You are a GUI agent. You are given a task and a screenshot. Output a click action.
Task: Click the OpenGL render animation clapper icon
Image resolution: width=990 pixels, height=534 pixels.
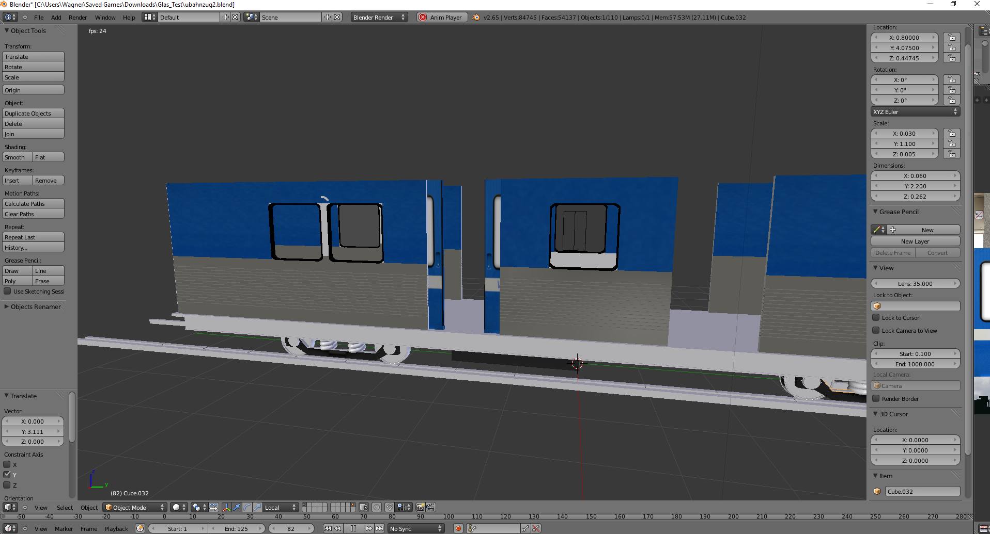[x=430, y=507]
